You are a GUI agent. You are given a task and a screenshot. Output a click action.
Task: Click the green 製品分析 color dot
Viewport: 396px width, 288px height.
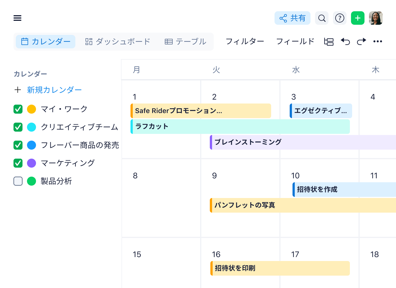(x=31, y=181)
